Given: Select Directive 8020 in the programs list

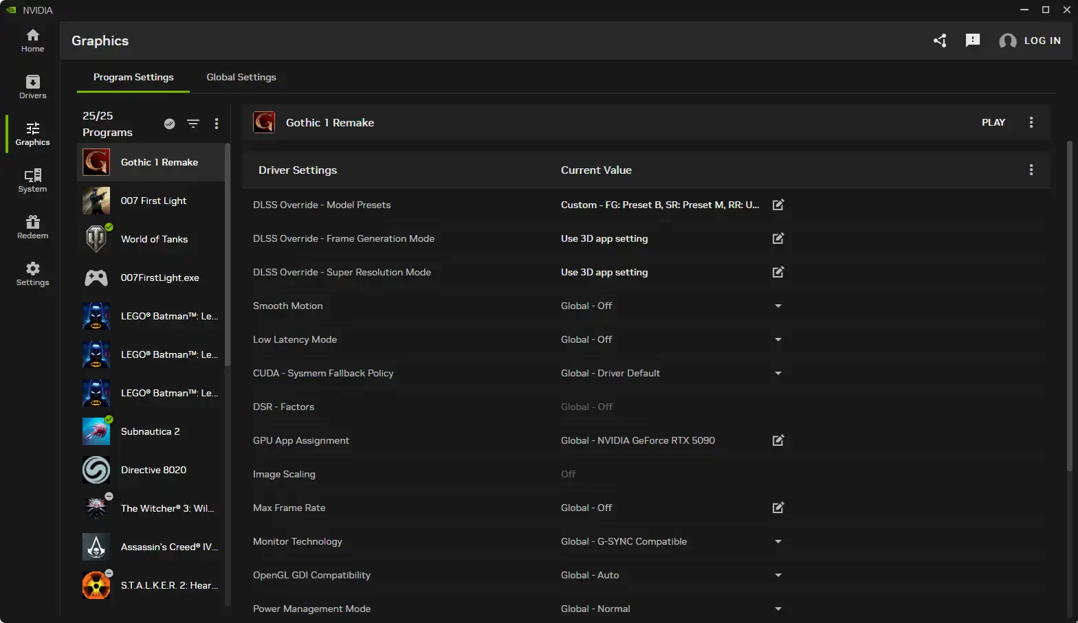Looking at the screenshot, I should (x=151, y=470).
